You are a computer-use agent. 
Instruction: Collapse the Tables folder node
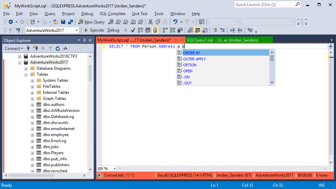[x=26, y=74]
